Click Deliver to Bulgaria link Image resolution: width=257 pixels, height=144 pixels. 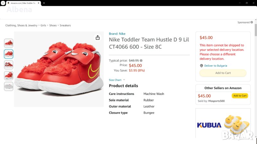(216, 66)
